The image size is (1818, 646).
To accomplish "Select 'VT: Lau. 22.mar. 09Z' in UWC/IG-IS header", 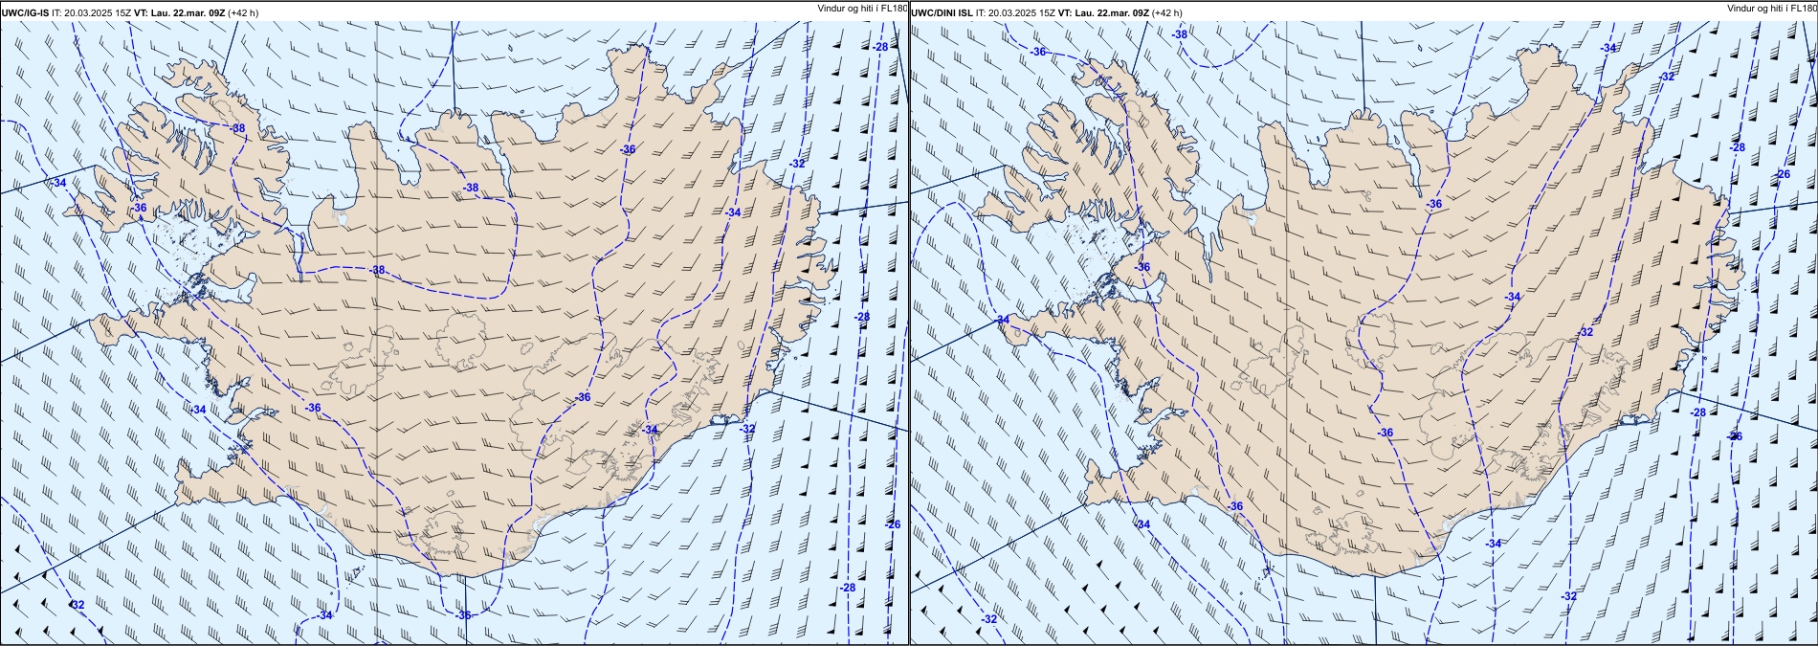I will click(x=180, y=13).
